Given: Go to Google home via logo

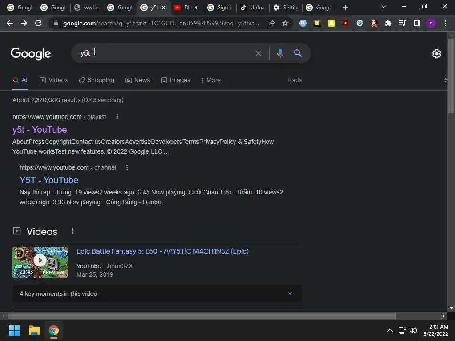Looking at the screenshot, I should click(31, 54).
